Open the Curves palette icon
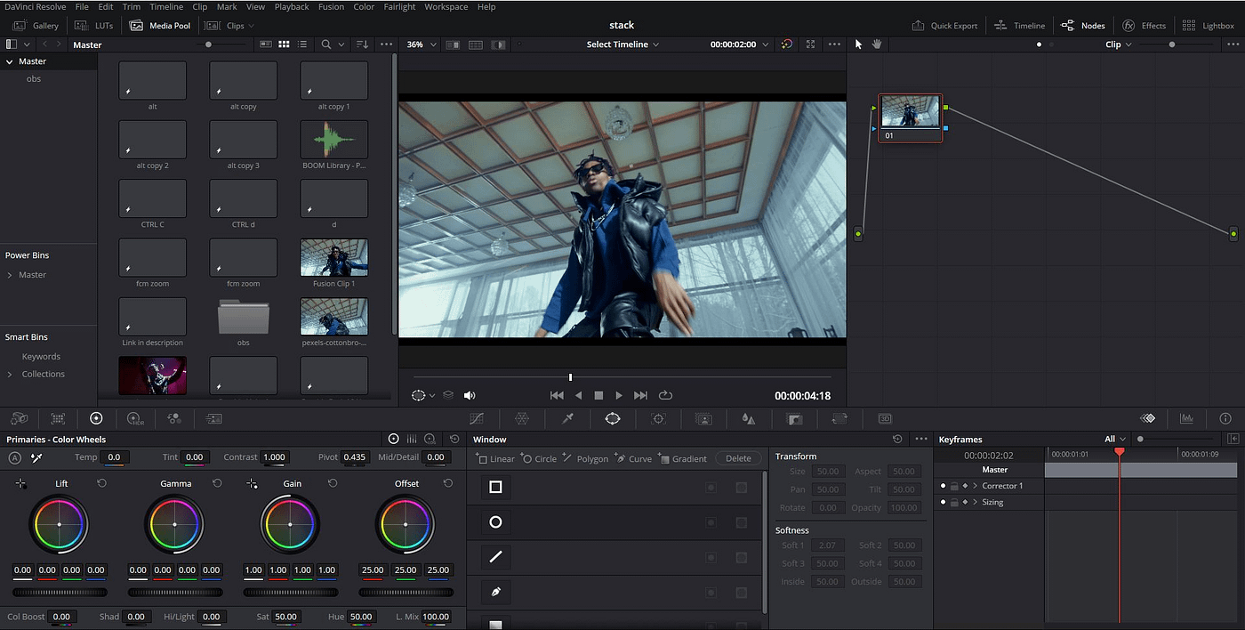This screenshot has height=630, width=1245. pyautogui.click(x=478, y=418)
